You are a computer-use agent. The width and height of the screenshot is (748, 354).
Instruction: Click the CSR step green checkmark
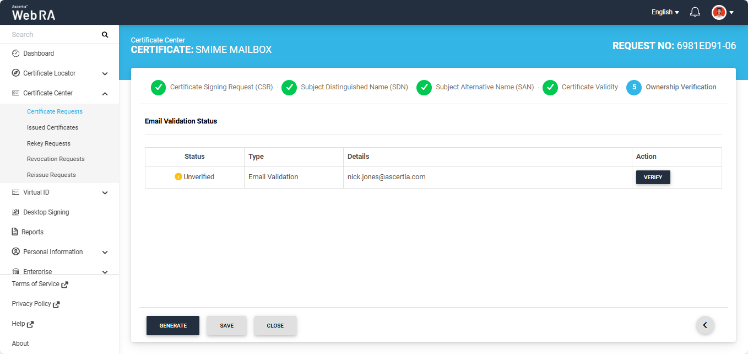click(158, 87)
